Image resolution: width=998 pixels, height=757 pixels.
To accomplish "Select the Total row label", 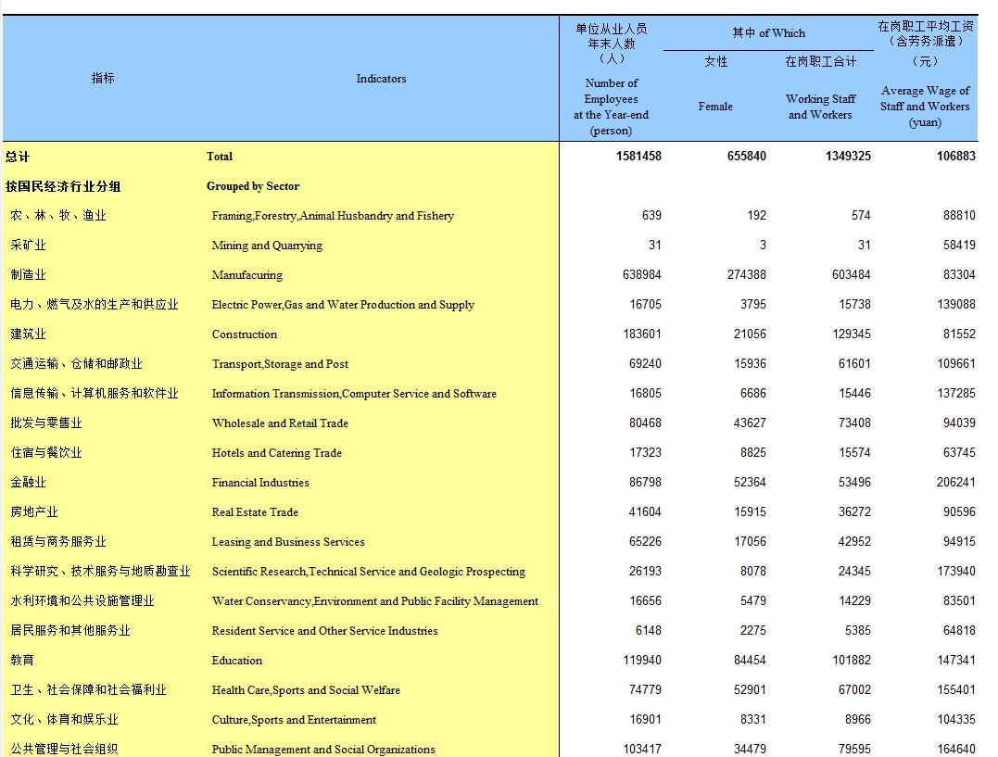I will pos(220,156).
